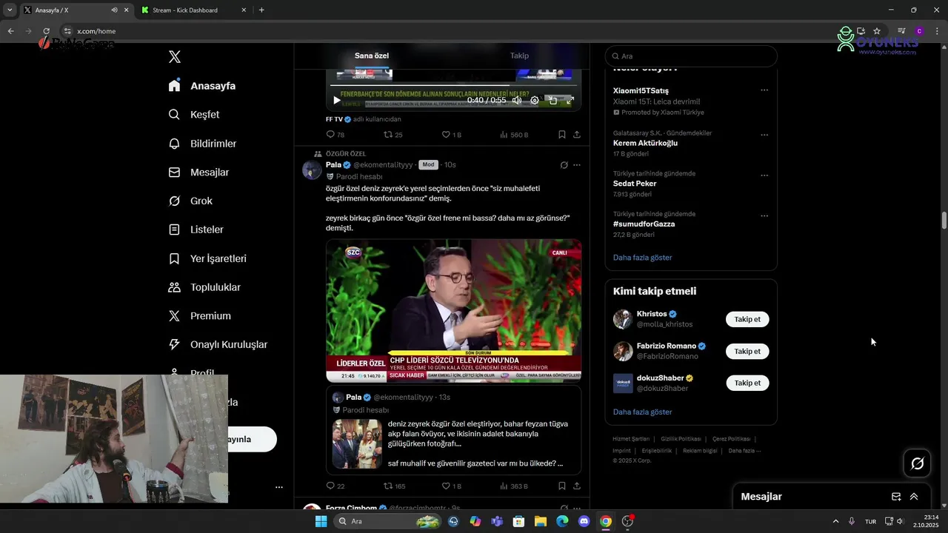Screen dimensions: 948x533
Task: Share the FF TV post
Action: [577, 135]
